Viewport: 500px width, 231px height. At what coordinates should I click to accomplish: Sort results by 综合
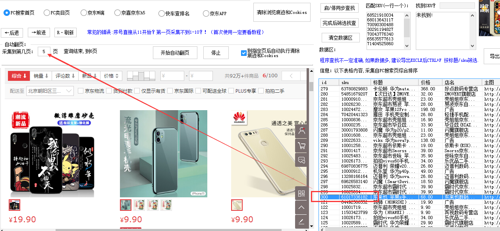[19, 76]
